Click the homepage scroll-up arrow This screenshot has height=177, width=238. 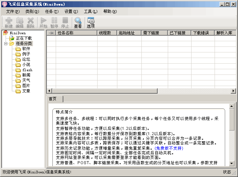[x=232, y=106]
